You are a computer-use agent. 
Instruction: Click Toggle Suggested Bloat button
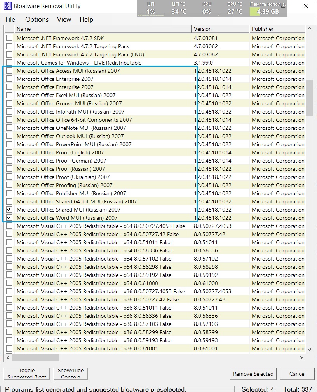(27, 374)
